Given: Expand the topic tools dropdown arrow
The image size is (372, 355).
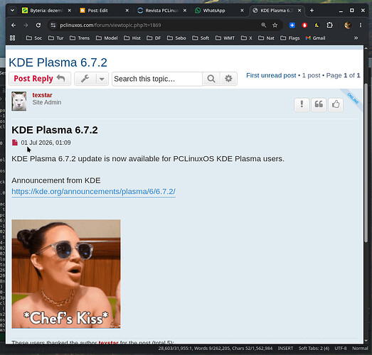Looking at the screenshot, I should (102, 79).
